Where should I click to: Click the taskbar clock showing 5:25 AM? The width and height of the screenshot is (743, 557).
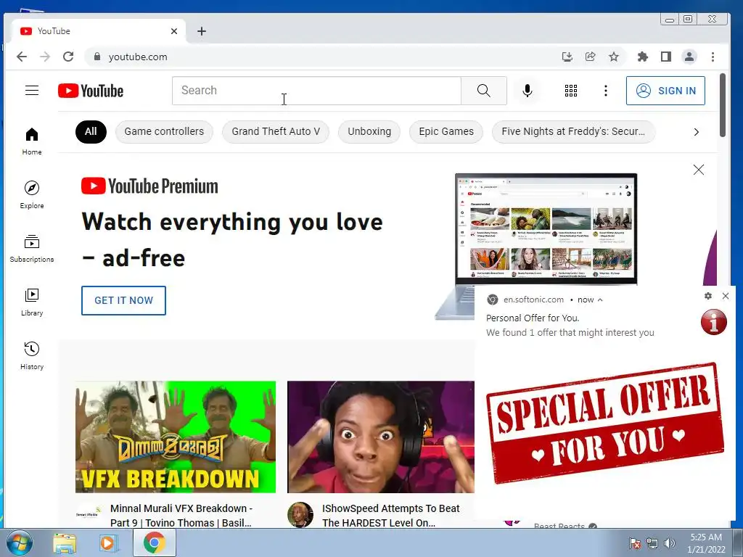pyautogui.click(x=706, y=543)
